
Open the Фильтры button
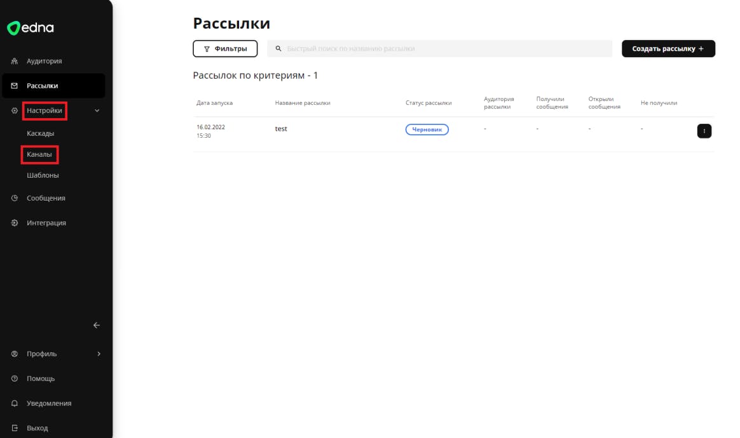(x=225, y=49)
